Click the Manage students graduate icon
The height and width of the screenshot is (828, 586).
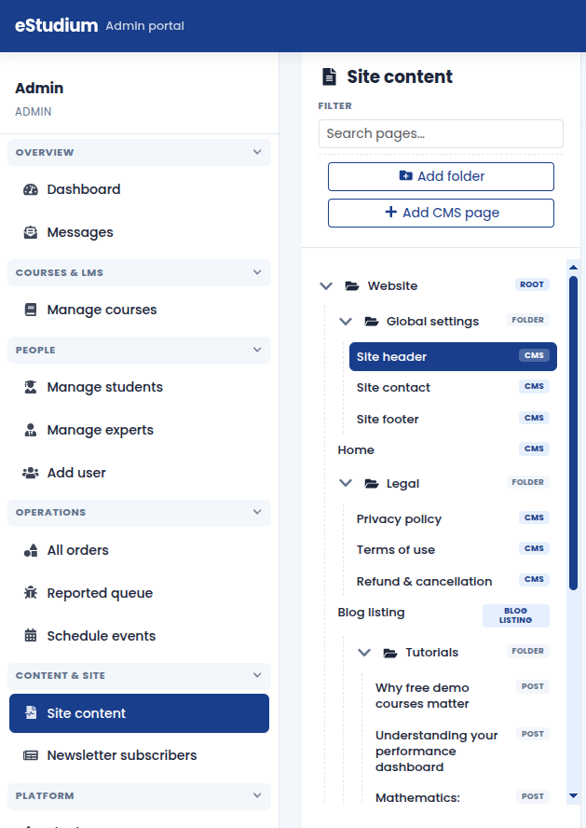coord(31,387)
